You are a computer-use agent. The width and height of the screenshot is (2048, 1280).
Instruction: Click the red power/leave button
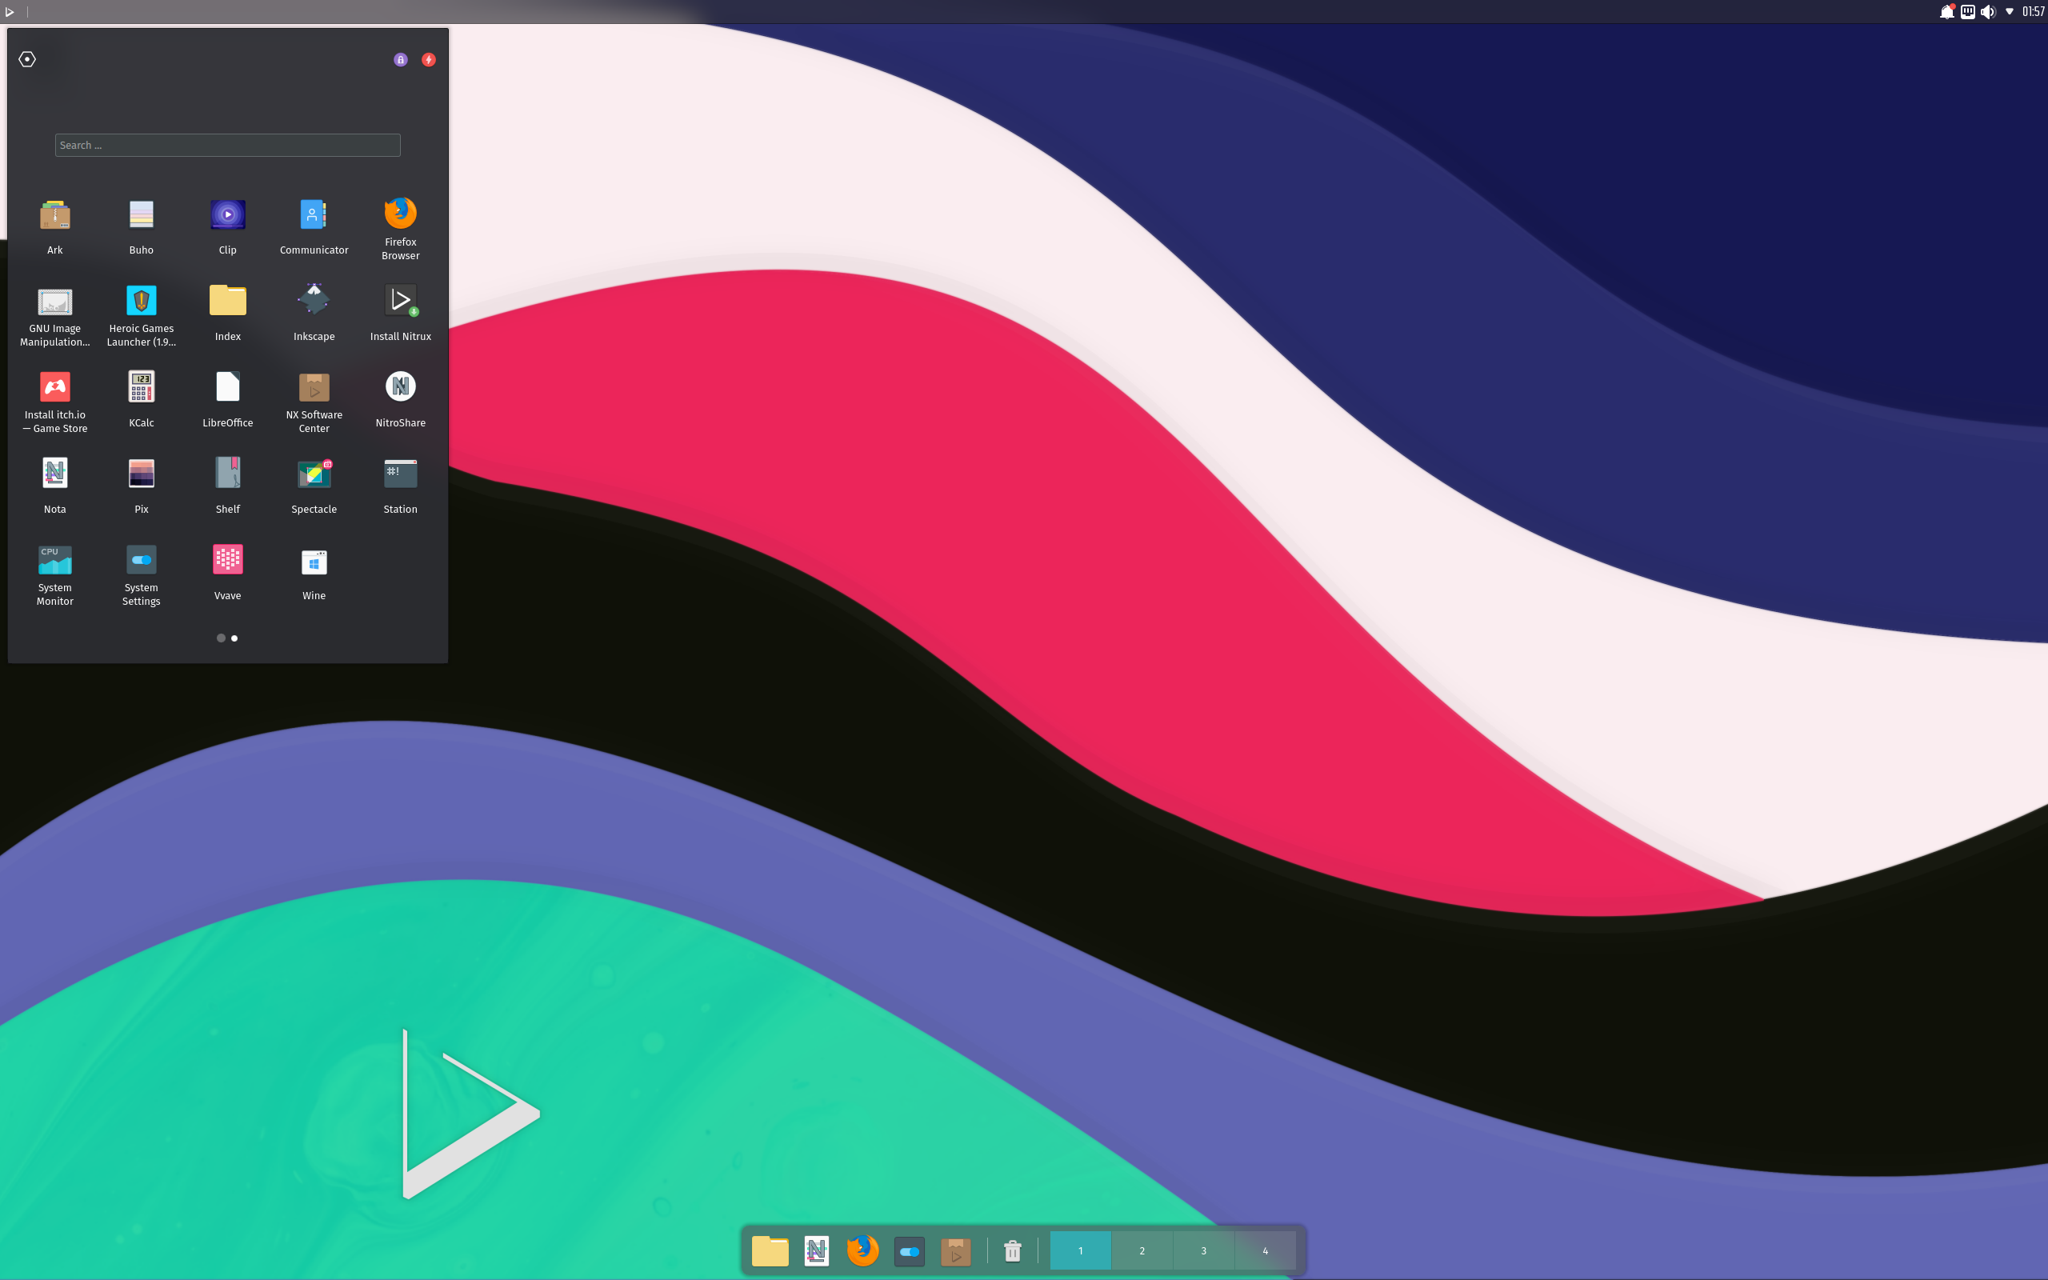429,59
